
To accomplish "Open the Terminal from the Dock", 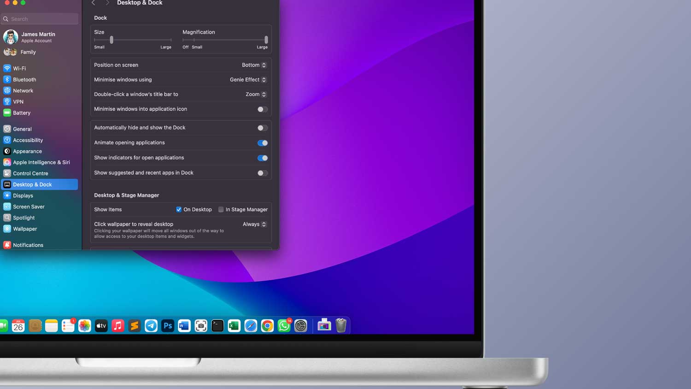I will pos(217,326).
